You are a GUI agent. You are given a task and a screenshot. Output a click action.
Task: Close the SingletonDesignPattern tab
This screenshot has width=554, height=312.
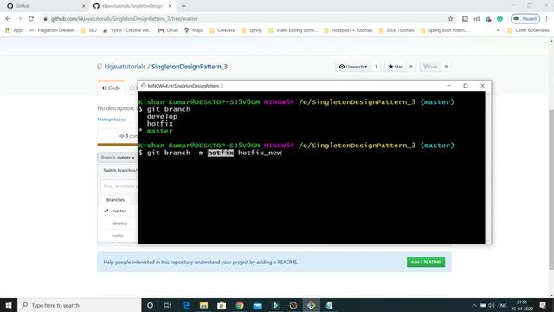170,6
